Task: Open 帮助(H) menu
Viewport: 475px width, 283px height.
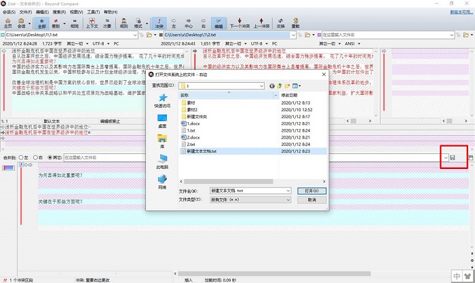Action: click(x=111, y=12)
